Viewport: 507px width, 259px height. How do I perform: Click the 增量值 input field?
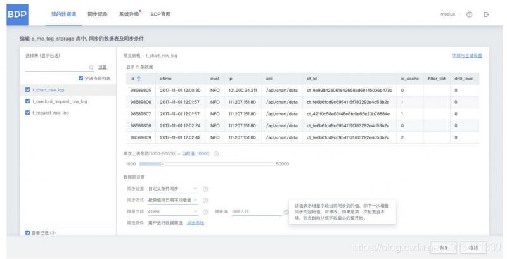(x=257, y=212)
